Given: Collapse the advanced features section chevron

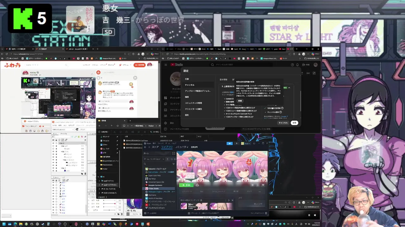Looking at the screenshot, I should 289,88.
